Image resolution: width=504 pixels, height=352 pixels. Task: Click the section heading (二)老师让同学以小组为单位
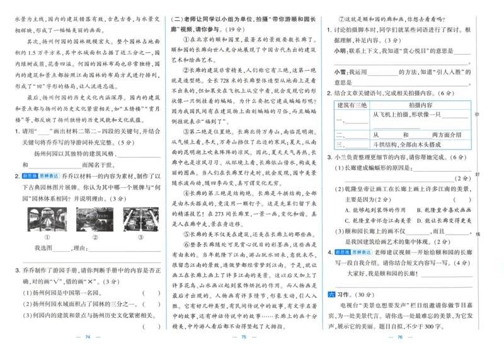pos(243,24)
